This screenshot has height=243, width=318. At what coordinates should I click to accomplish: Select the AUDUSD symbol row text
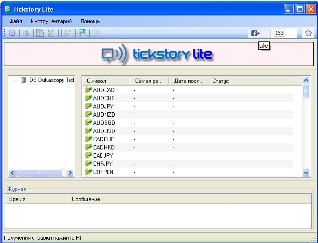(x=104, y=131)
